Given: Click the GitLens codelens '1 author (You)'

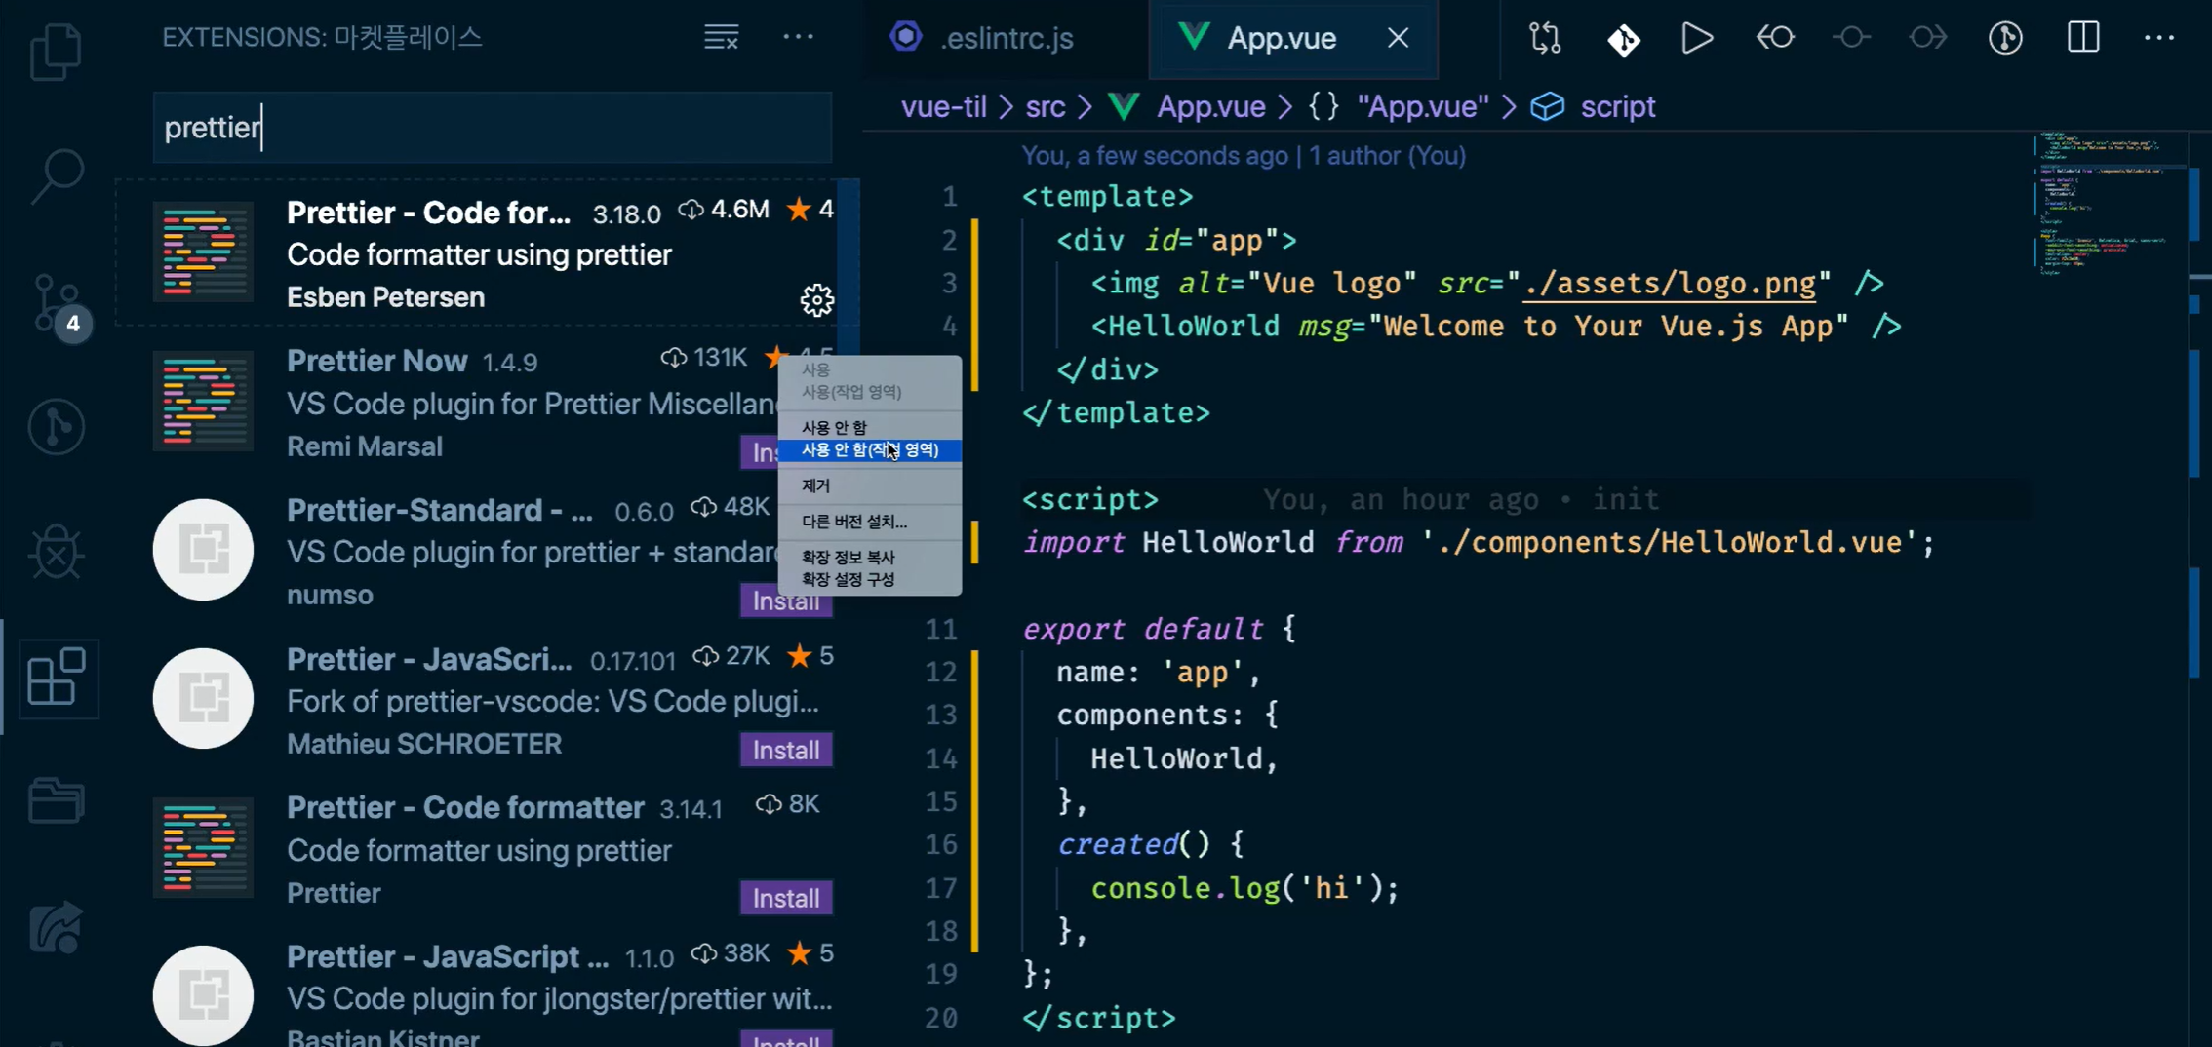Looking at the screenshot, I should [1387, 156].
